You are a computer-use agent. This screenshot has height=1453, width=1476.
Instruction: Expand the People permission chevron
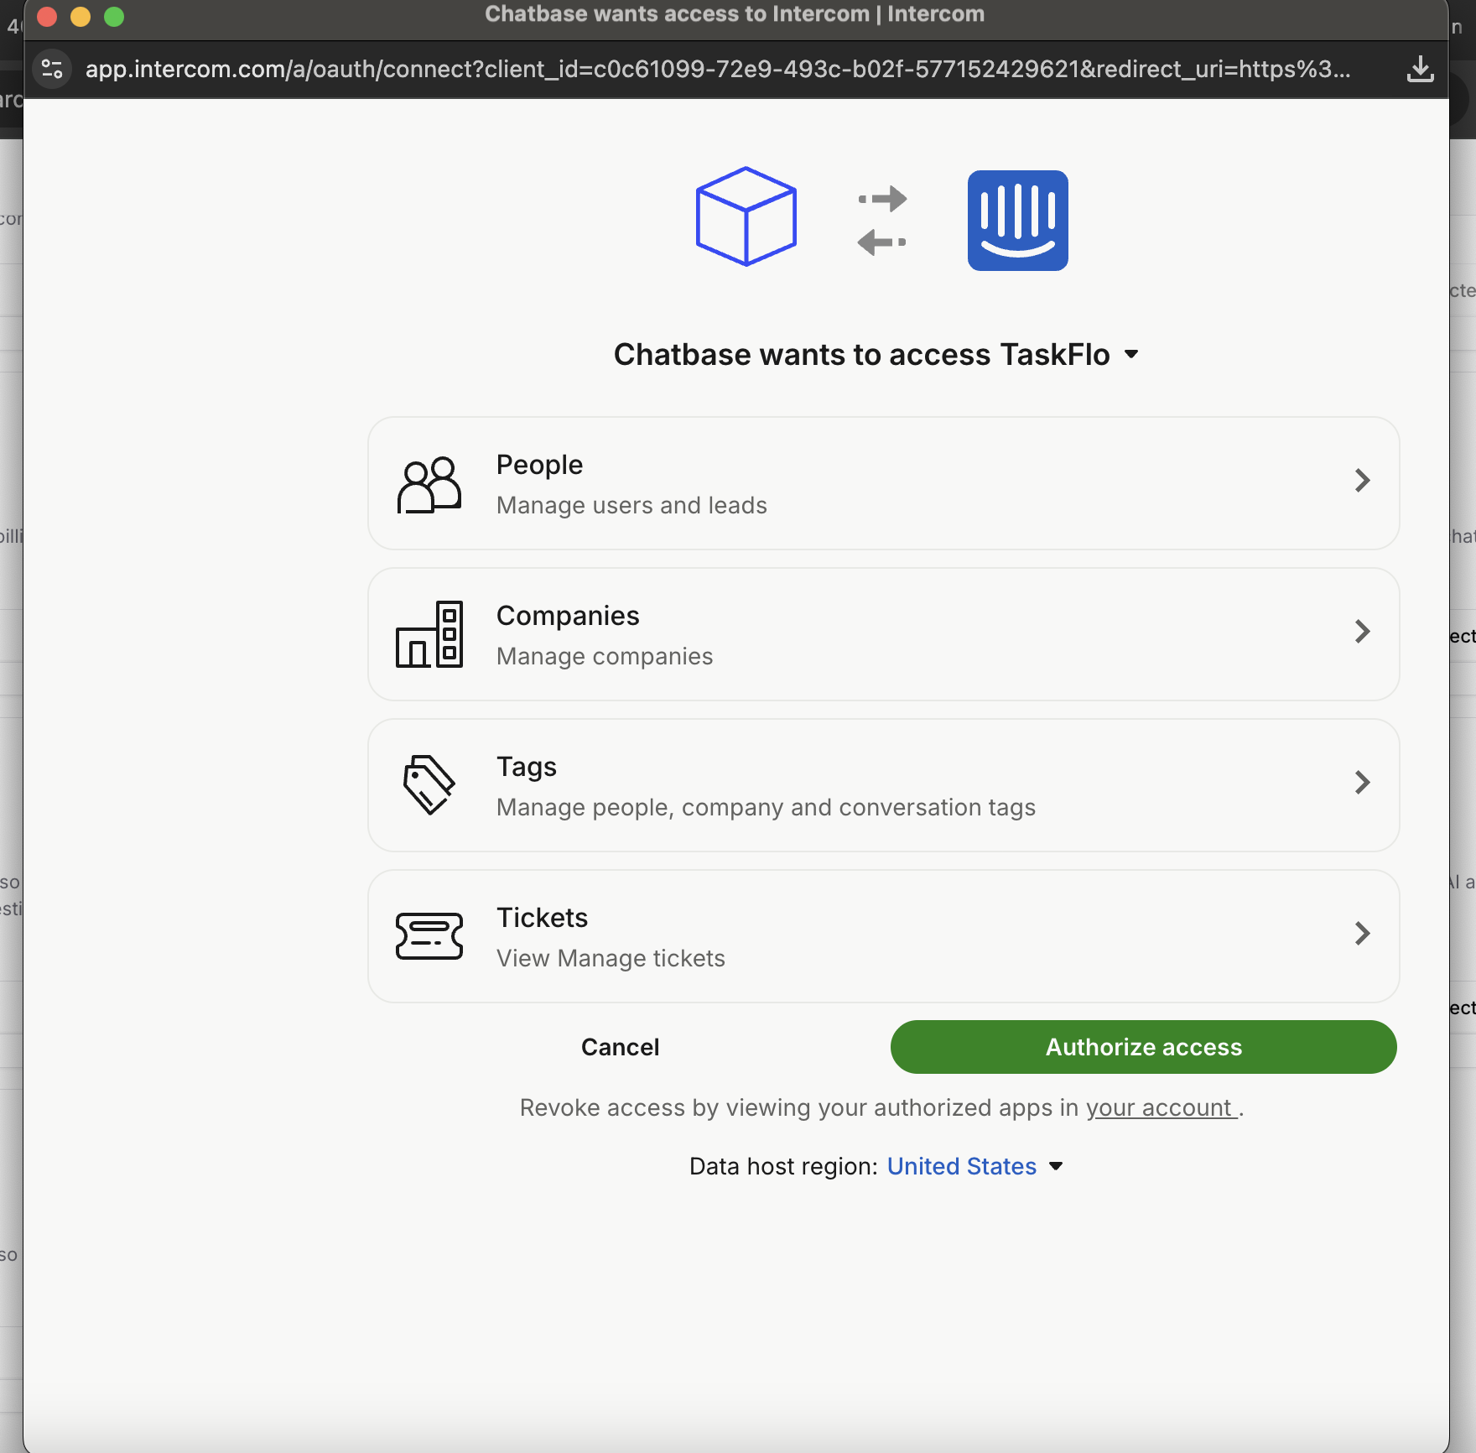[1363, 481]
